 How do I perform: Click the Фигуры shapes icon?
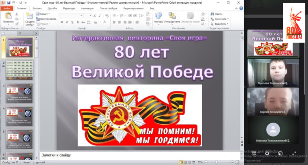(158, 16)
